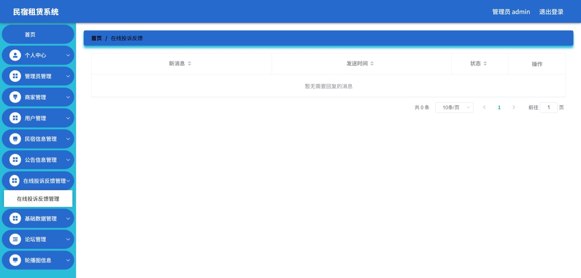Viewport: 581px width, 278px height.
Task: Click the 民宿信息管理 sidebar icon
Action: point(15,139)
